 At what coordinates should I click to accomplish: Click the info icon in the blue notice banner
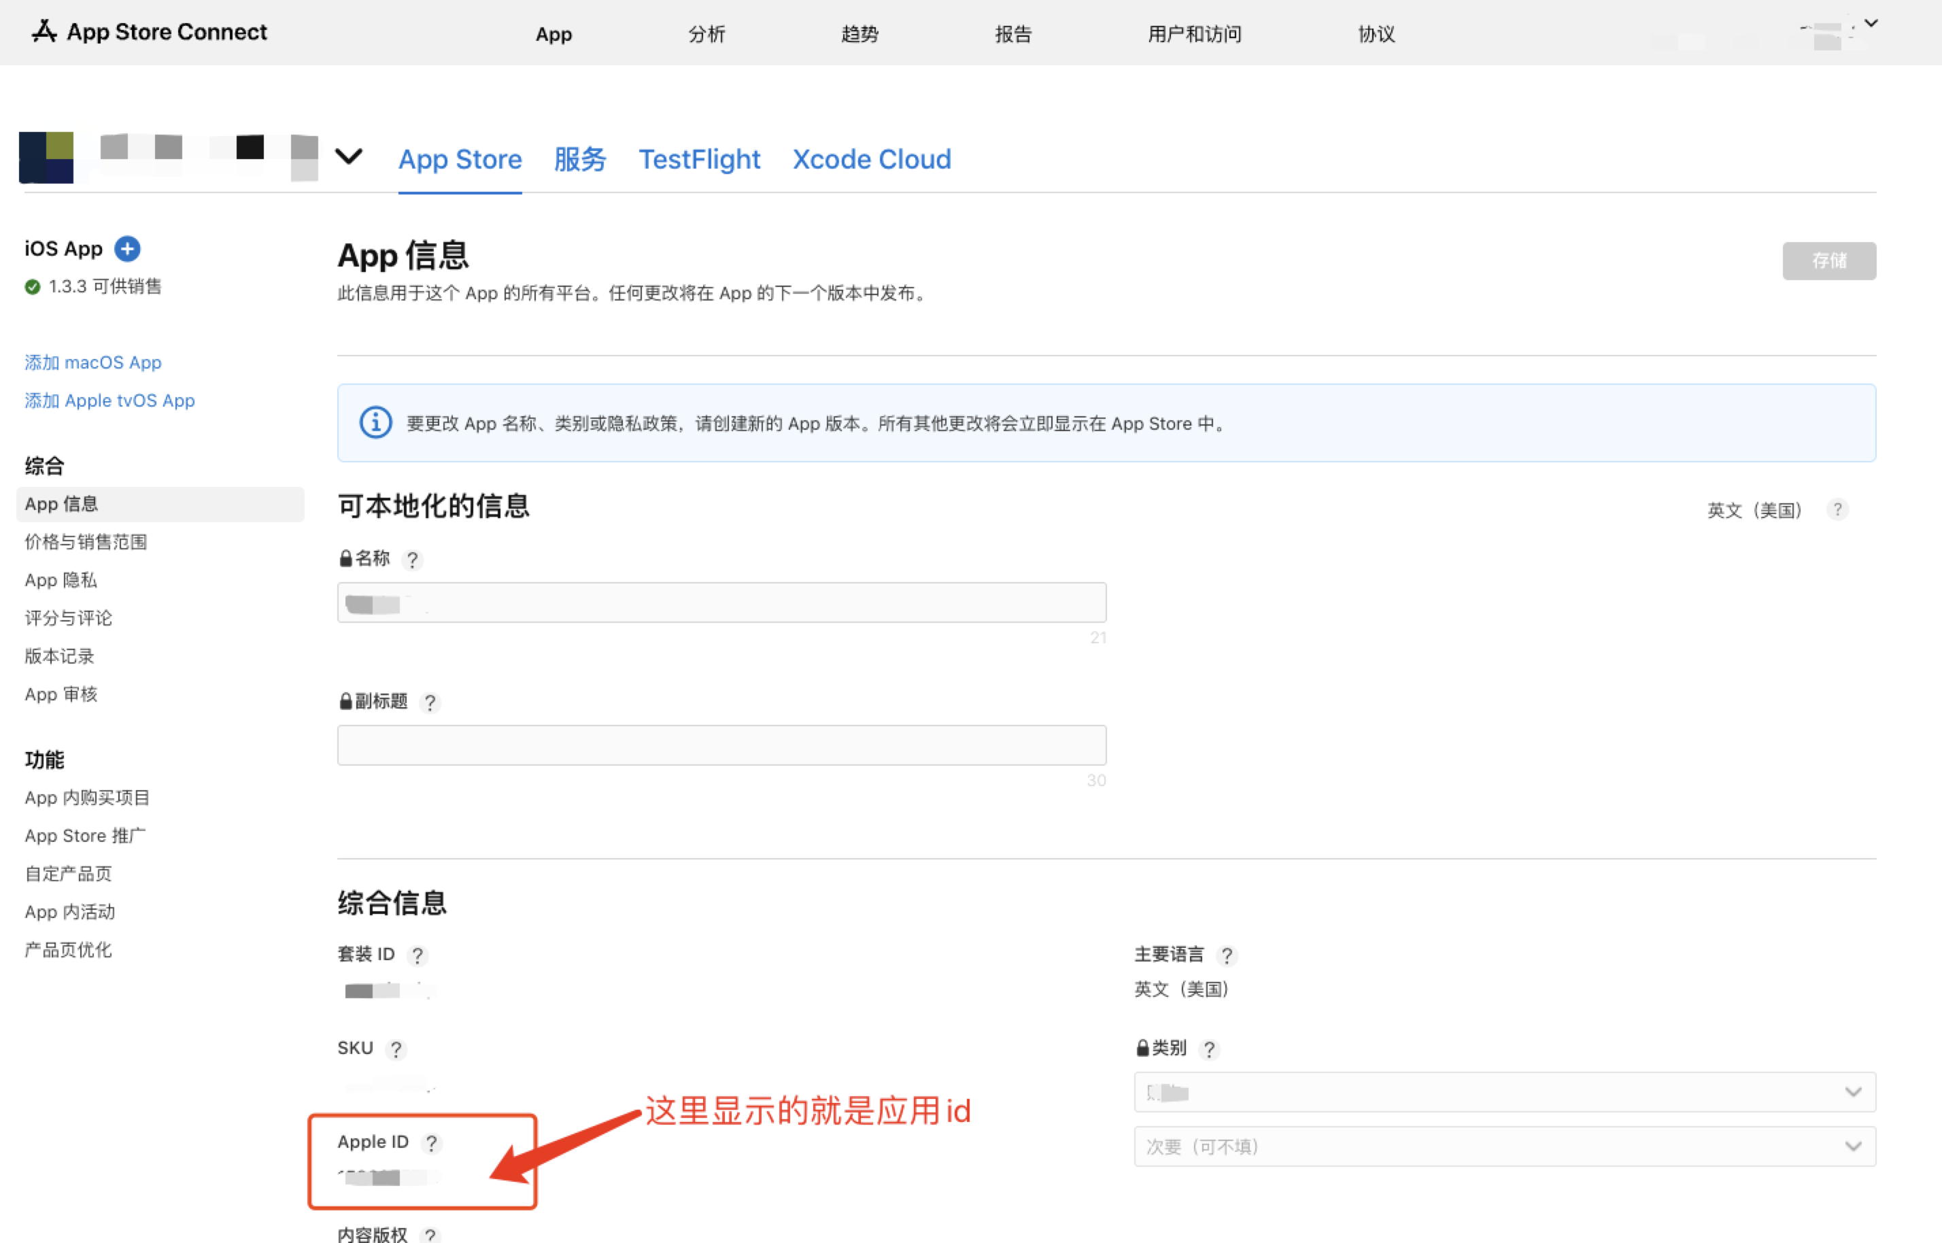tap(375, 422)
